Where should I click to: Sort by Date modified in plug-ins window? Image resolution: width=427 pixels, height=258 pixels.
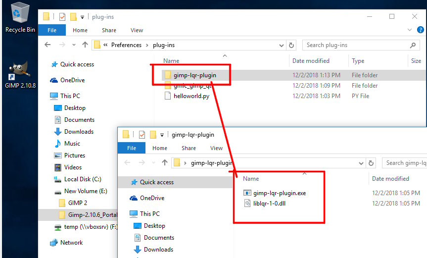click(x=311, y=61)
